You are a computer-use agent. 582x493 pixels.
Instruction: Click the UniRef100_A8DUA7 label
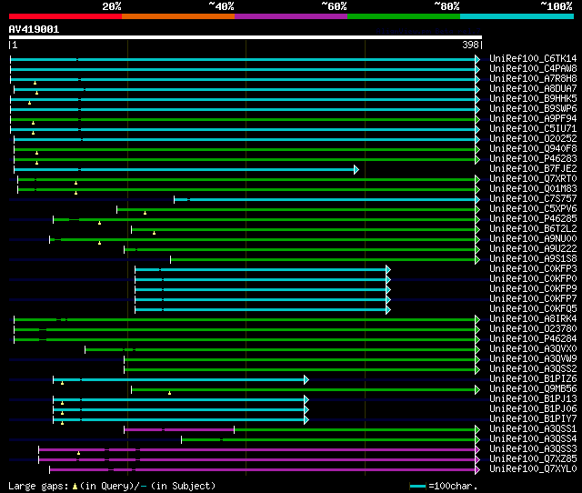click(x=533, y=89)
